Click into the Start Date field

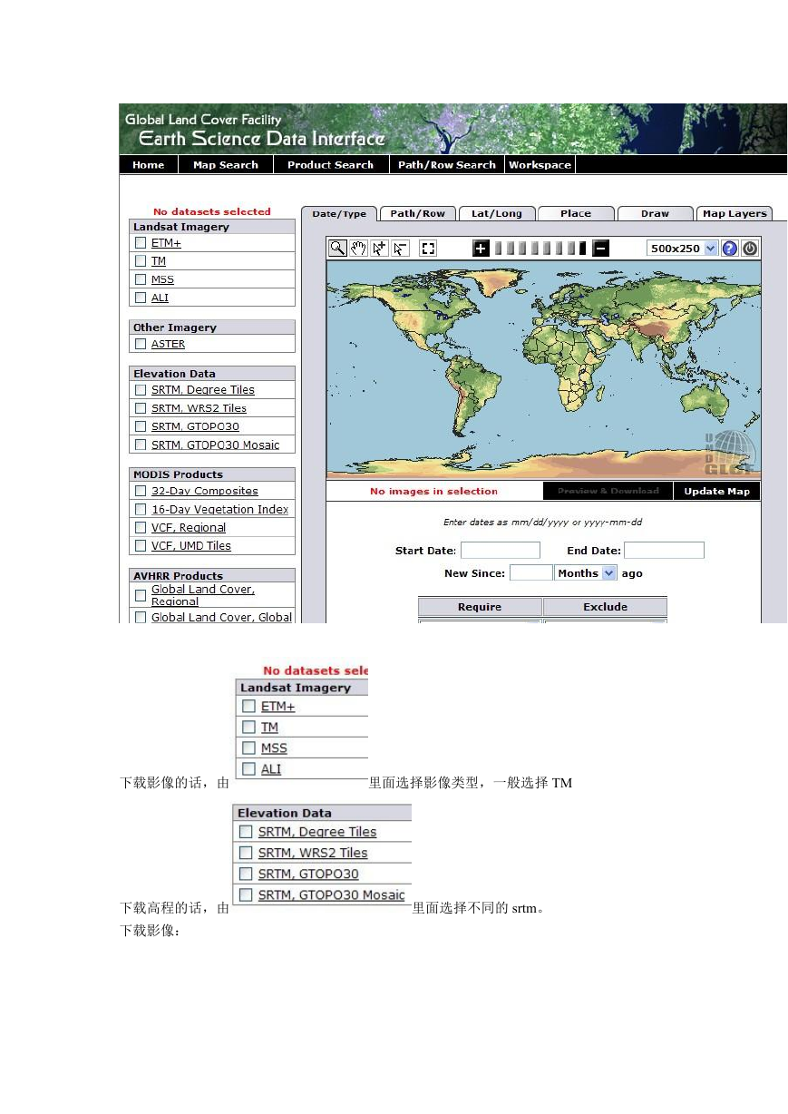[x=501, y=551]
